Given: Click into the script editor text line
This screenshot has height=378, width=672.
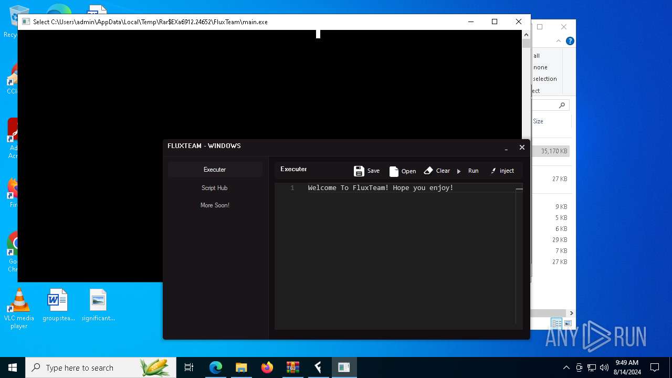Looking at the screenshot, I should click(x=381, y=188).
